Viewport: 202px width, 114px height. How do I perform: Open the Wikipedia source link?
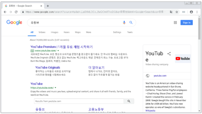pos(150,111)
